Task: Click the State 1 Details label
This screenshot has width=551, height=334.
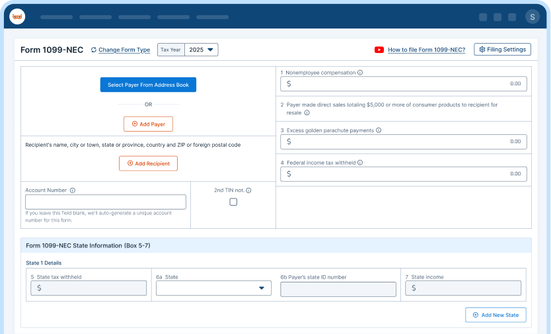Action: (44, 263)
